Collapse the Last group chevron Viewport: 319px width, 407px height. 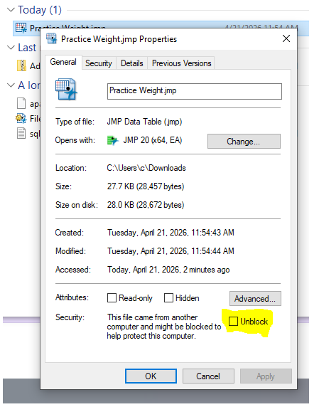click(11, 48)
